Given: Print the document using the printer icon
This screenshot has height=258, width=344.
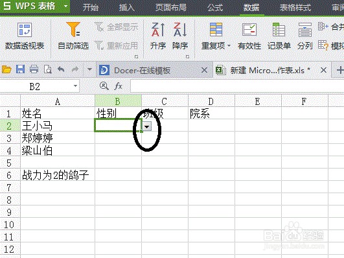Looking at the screenshot, I should tap(34, 69).
